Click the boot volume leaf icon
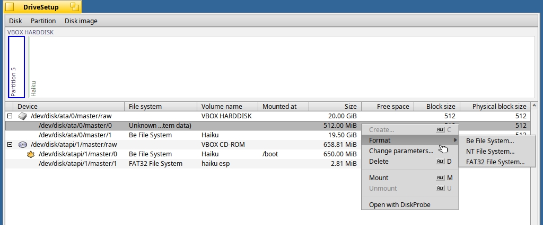543x225 pixels. coord(31,154)
